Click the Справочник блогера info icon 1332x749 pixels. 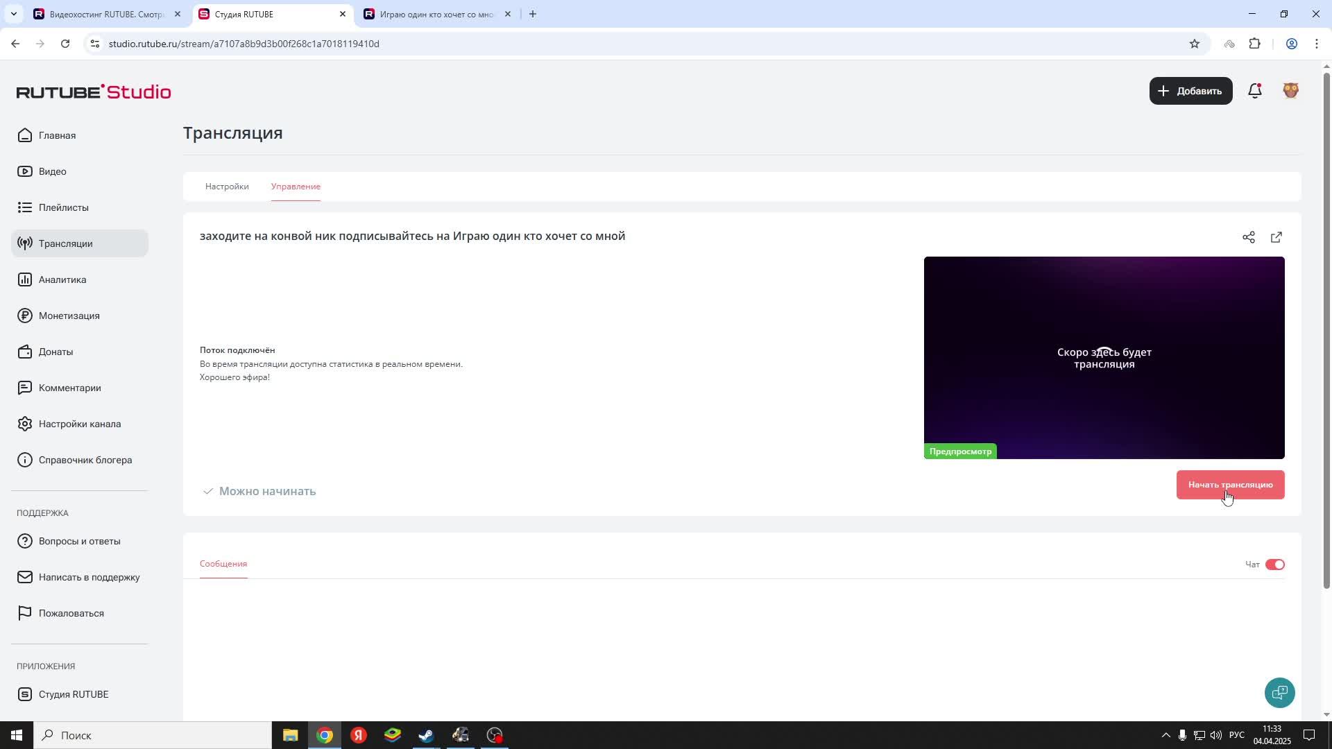(25, 460)
